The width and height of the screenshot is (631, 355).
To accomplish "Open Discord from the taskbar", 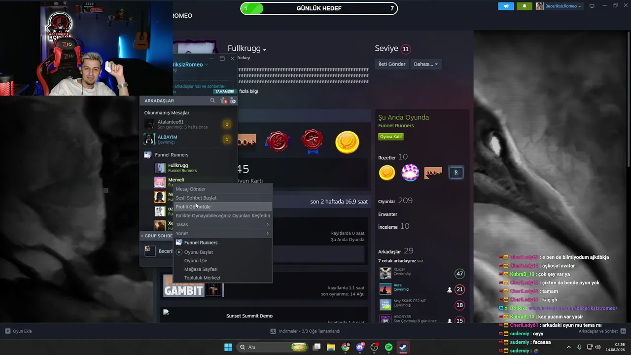I will [x=360, y=347].
